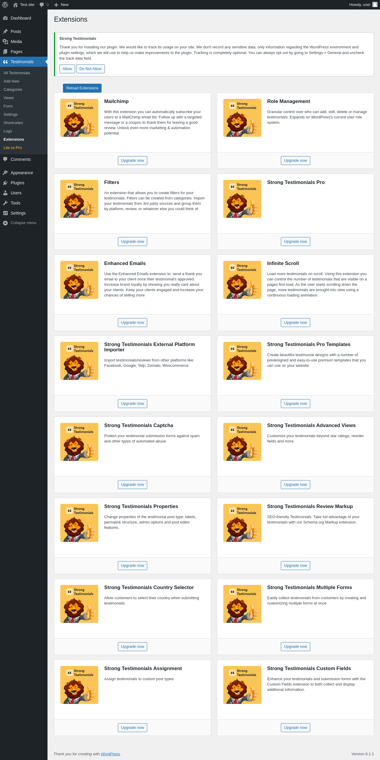
Task: Click the Filters extension lion thumbnail
Action: coord(79,199)
